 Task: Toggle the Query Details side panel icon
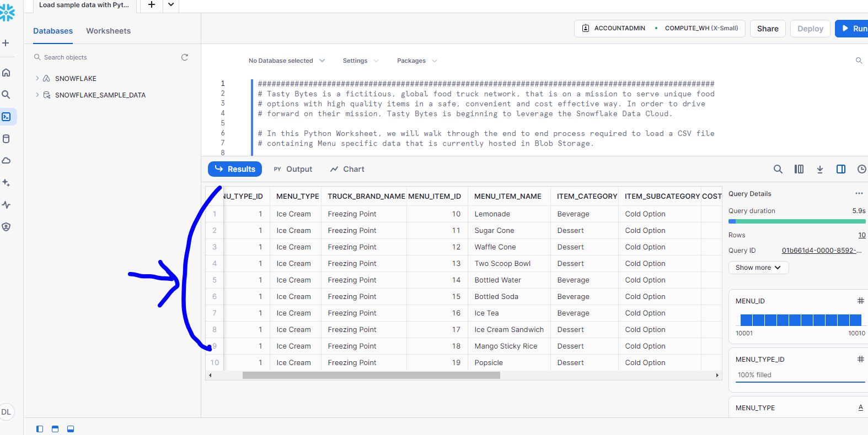click(x=841, y=169)
